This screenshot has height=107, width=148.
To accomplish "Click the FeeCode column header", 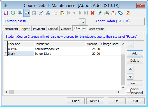I will (21, 44).
